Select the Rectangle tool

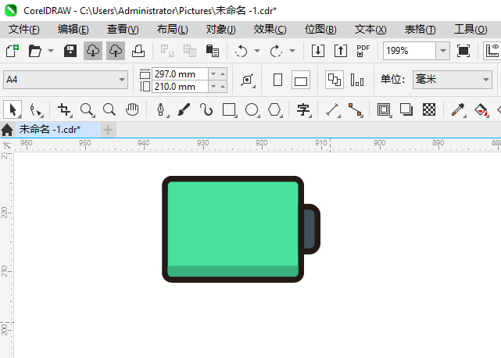(230, 109)
